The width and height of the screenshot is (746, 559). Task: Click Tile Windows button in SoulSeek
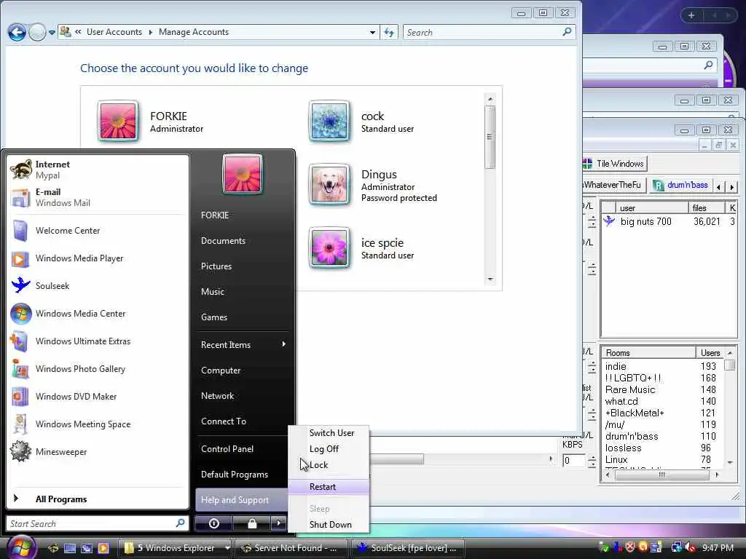click(614, 164)
